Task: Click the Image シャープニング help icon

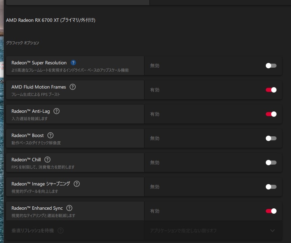Action: tap(77, 184)
